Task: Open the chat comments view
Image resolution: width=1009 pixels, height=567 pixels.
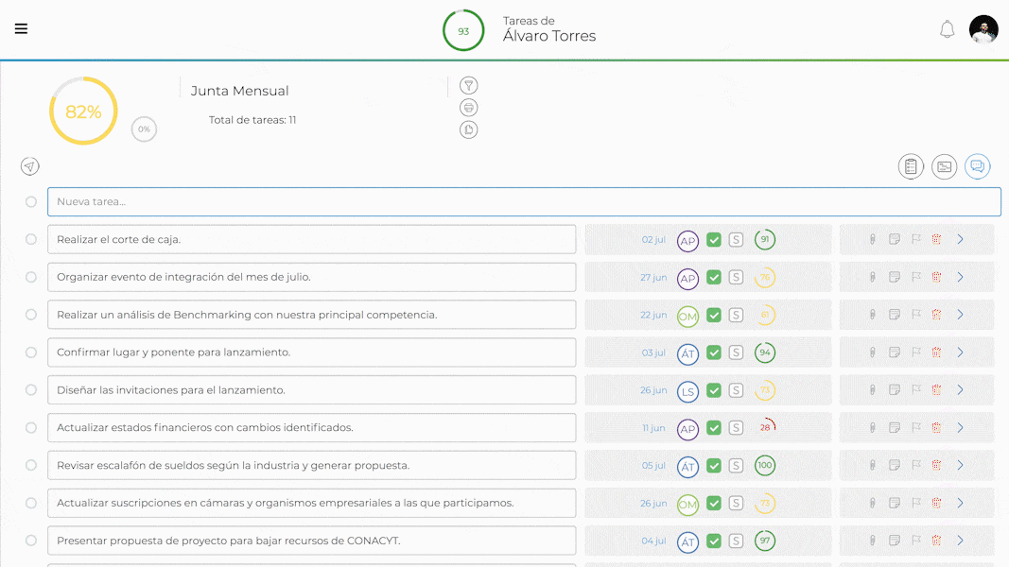Action: 977,166
